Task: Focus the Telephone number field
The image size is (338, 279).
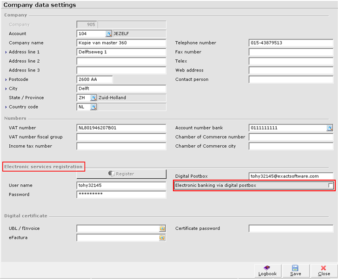Action: point(291,43)
